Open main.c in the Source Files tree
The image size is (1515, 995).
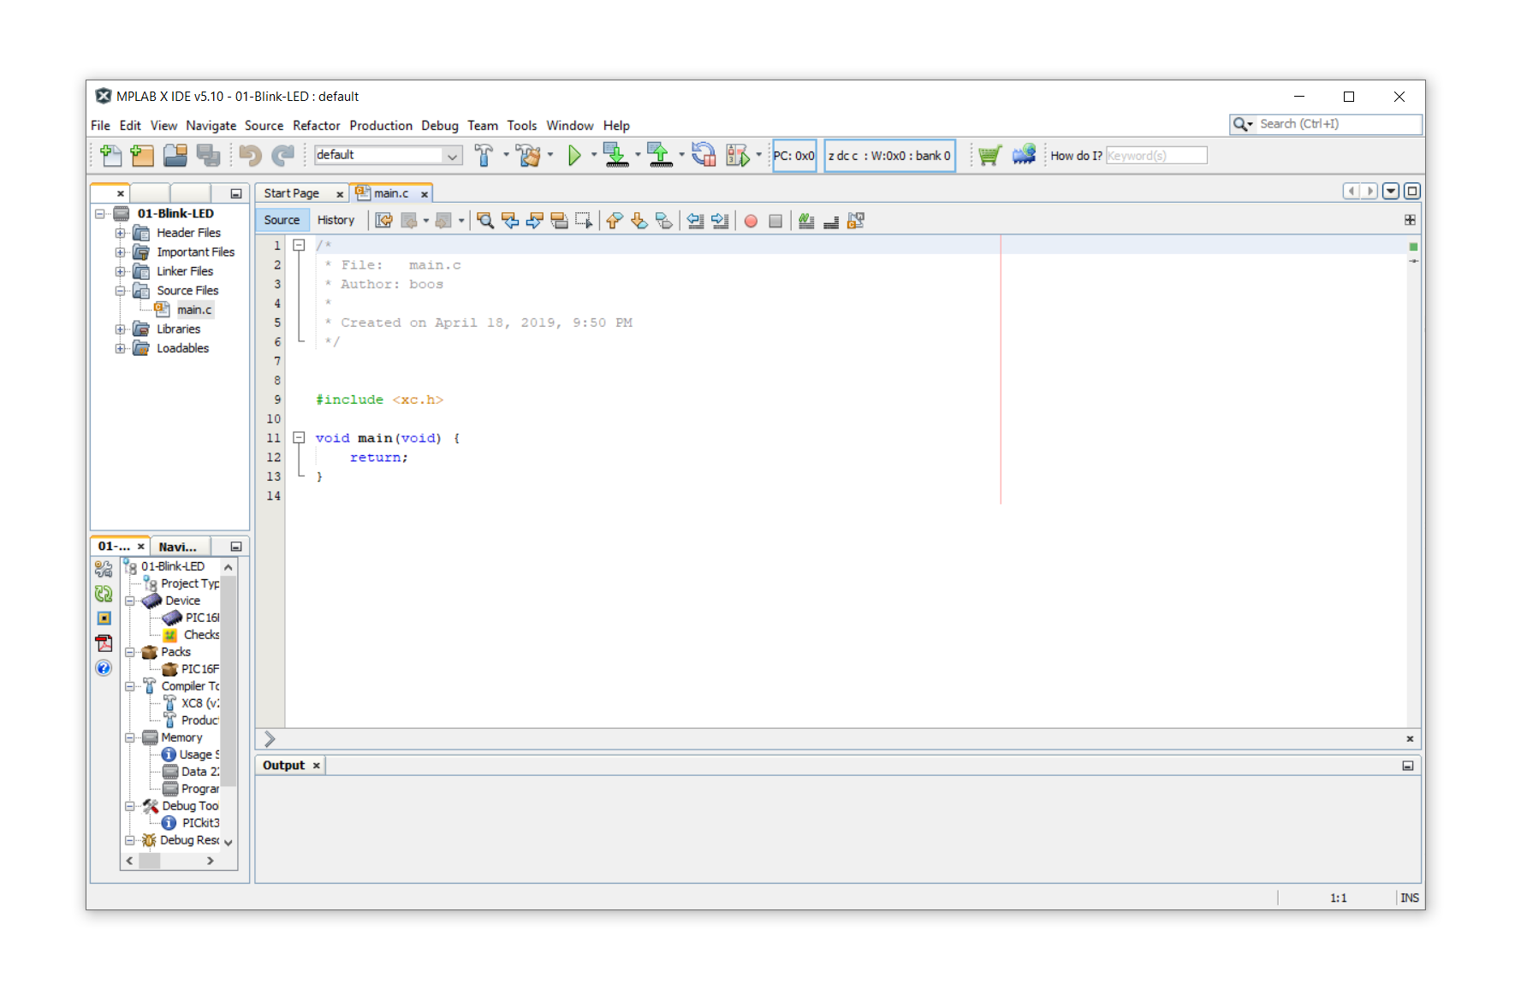click(194, 310)
